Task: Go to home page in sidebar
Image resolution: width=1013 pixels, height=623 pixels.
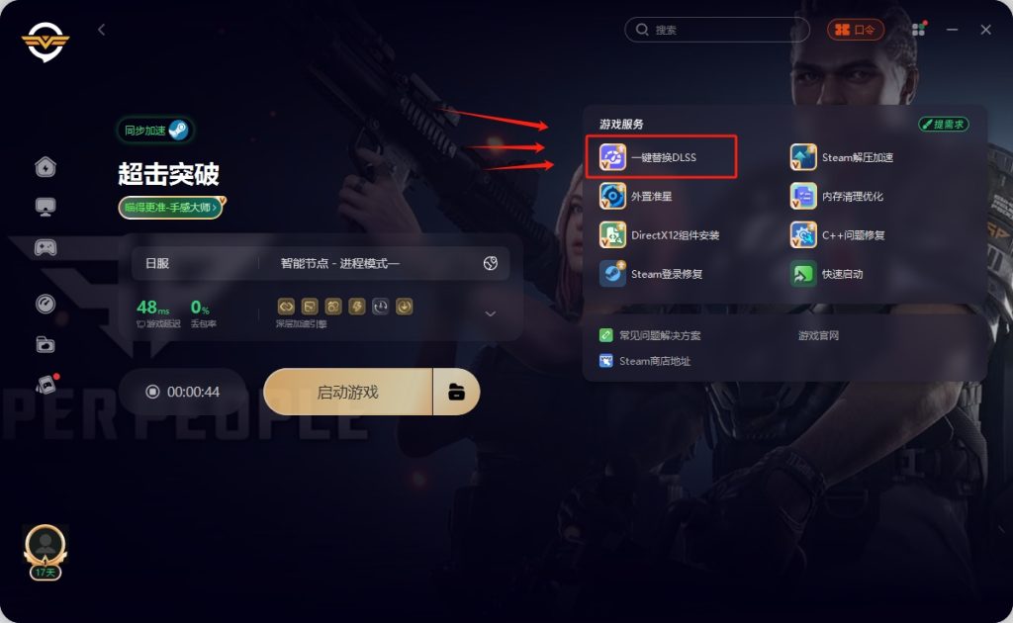Action: pos(46,166)
